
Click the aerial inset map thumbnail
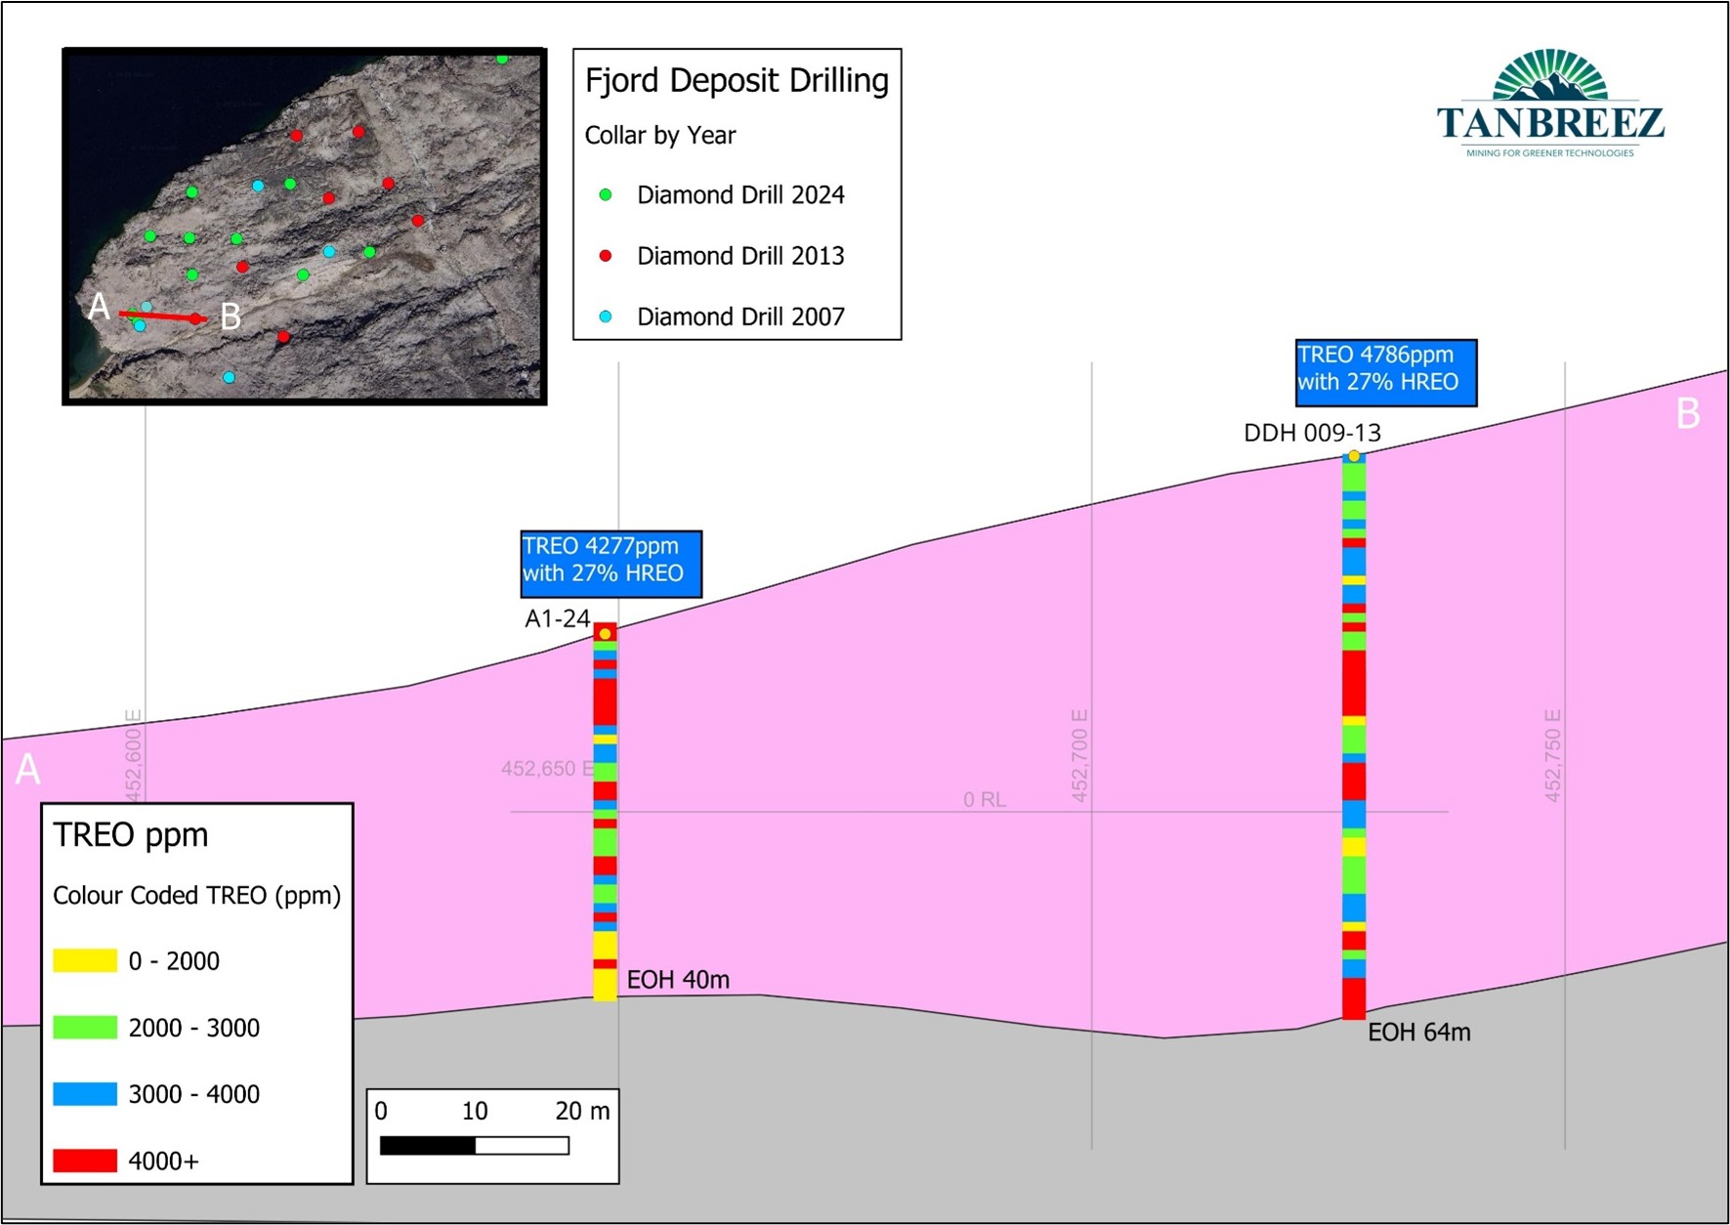point(304,226)
